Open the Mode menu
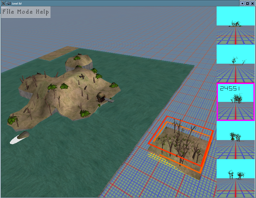This screenshot has height=198, width=256. pos(25,12)
